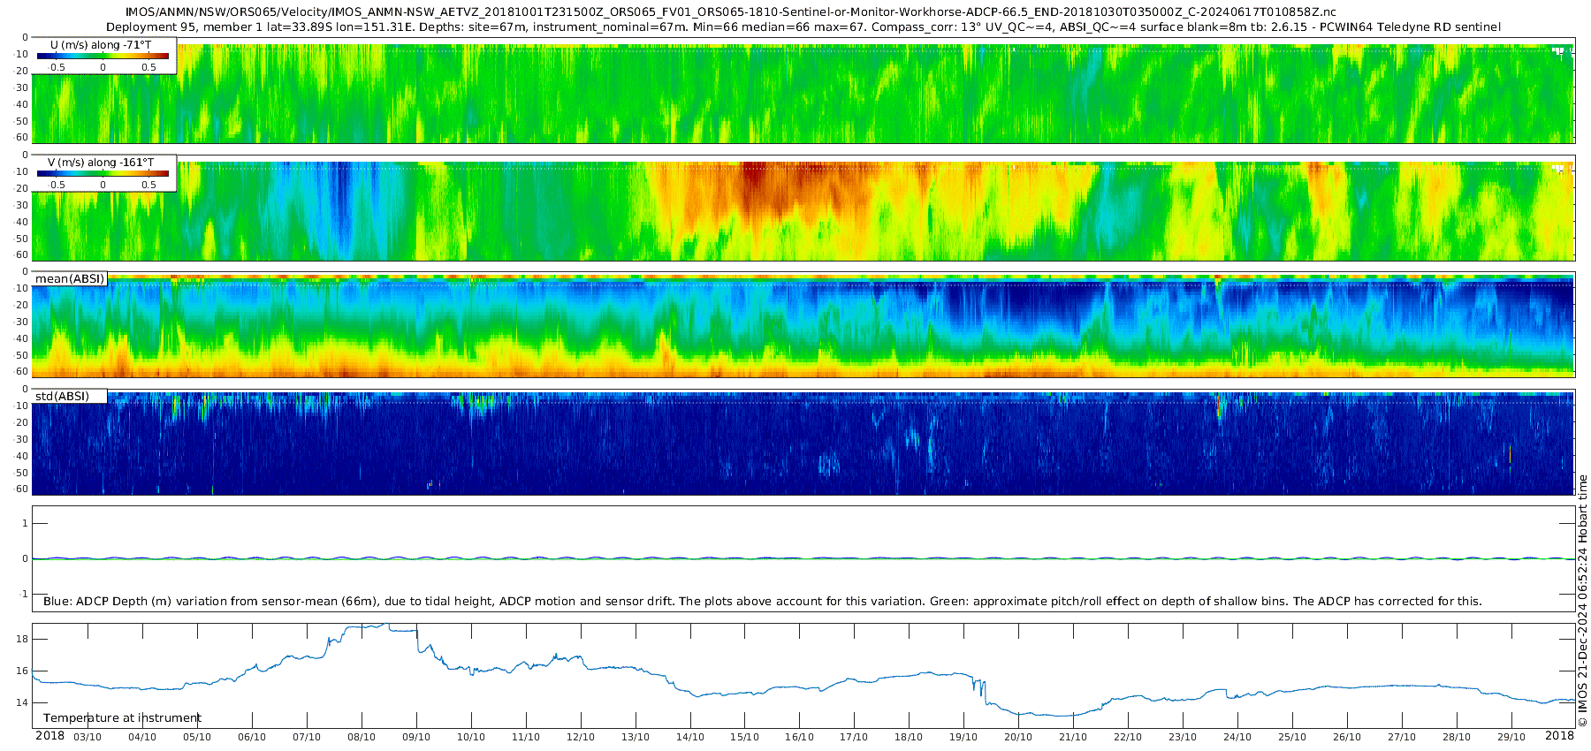Click the '0.5' tick on the U colorbar
The image size is (1591, 751).
click(x=148, y=67)
